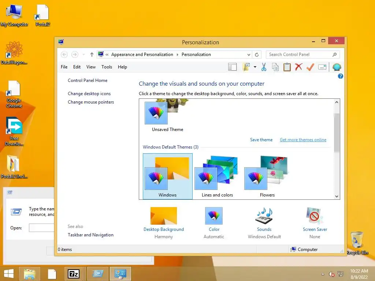This screenshot has height=281, width=375.
Task: Click the search magnifier icon
Action: tap(335, 55)
